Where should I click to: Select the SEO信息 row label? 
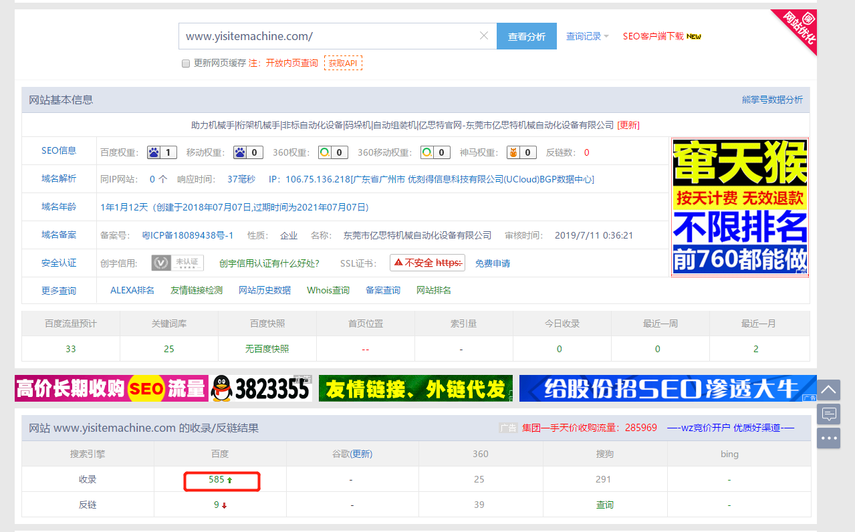click(x=59, y=150)
